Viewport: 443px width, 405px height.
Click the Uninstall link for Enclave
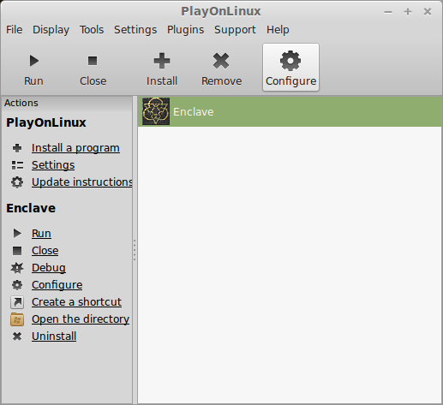pyautogui.click(x=54, y=337)
